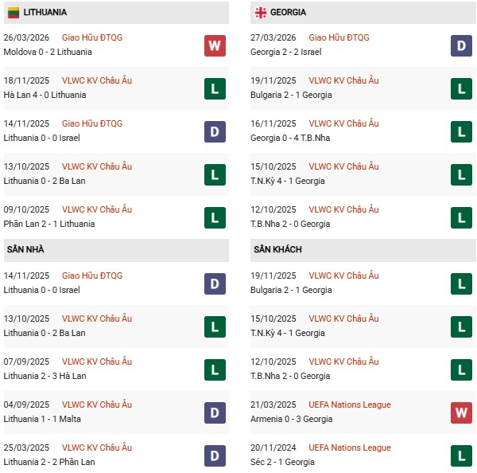Click the D badge for Lithuania 1 - 1 Malta

215,412
